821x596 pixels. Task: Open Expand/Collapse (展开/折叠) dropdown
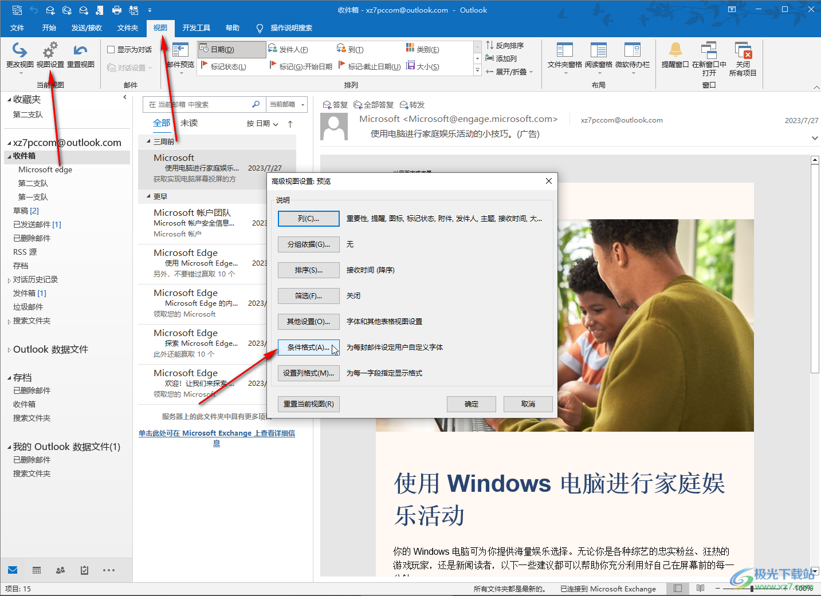509,72
